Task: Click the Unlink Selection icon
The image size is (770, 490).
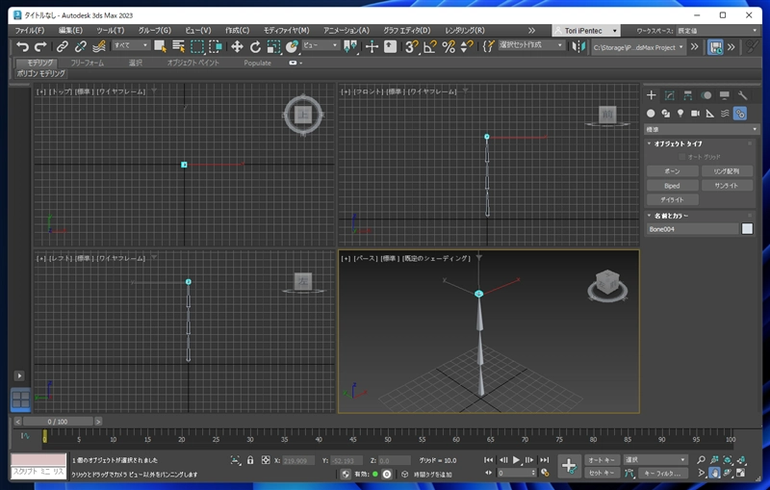Action: [x=80, y=46]
